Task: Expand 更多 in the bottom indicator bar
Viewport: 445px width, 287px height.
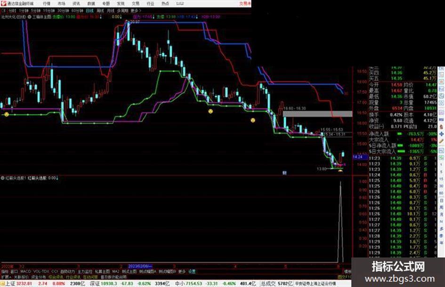Action: click(182, 271)
